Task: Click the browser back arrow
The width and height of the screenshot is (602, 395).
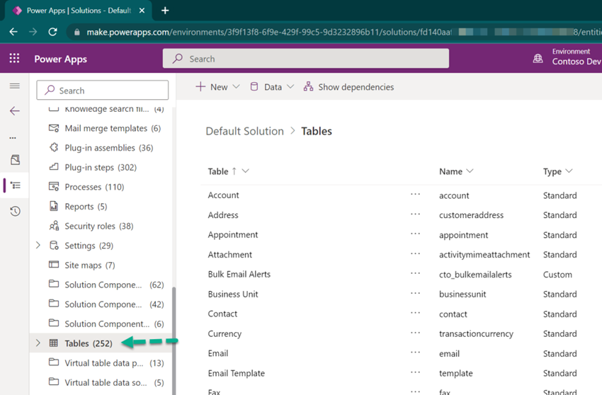Action: [x=13, y=32]
